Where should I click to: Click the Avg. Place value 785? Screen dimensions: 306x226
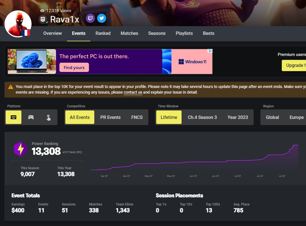pos(238,211)
